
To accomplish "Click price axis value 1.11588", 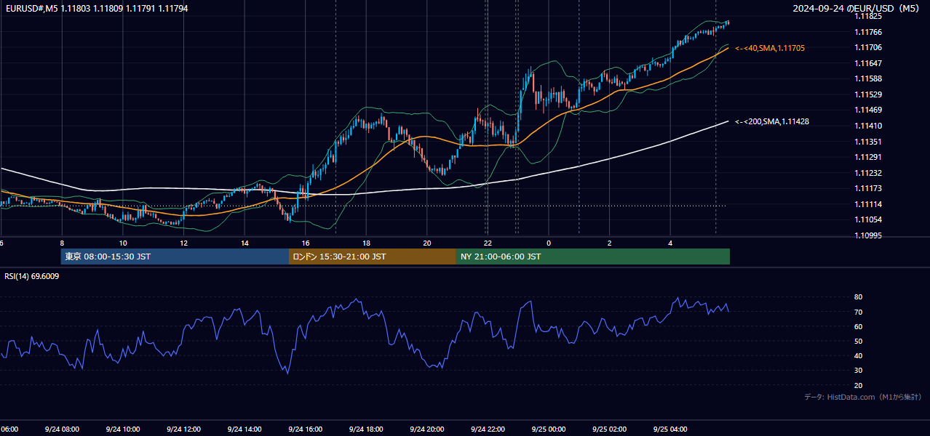I will click(x=870, y=78).
